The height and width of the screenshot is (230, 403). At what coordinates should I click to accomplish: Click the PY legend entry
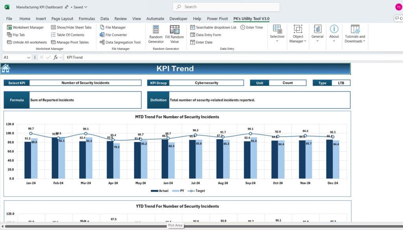(x=178, y=191)
